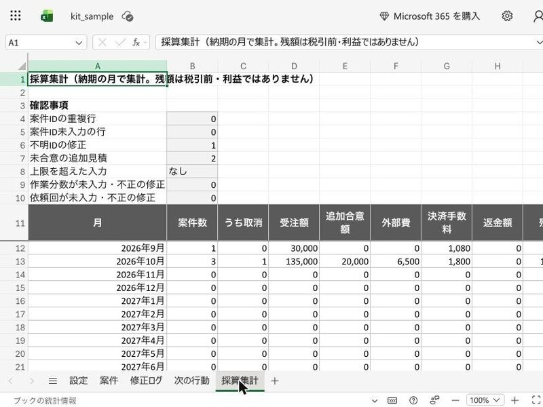
Task: Check the cloud save status icon
Action: [128, 16]
